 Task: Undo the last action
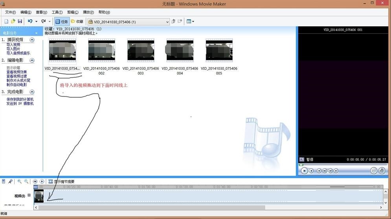pos(30,22)
